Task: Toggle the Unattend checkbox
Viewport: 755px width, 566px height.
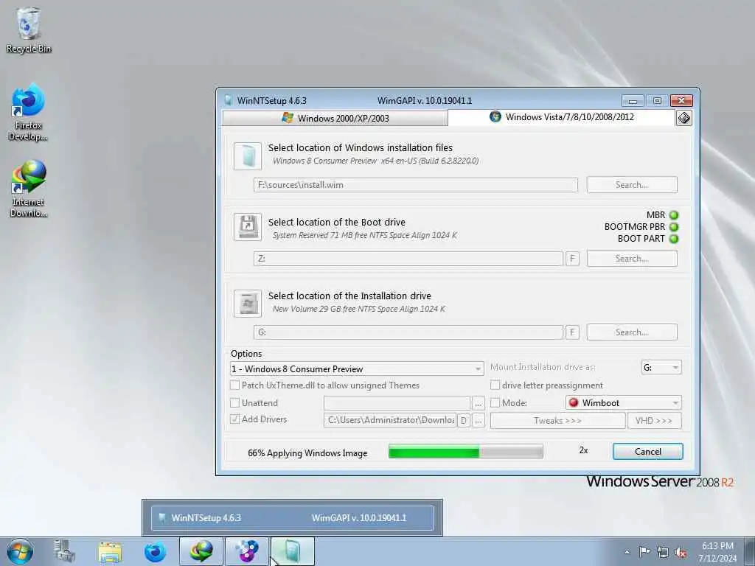Action: (x=235, y=402)
